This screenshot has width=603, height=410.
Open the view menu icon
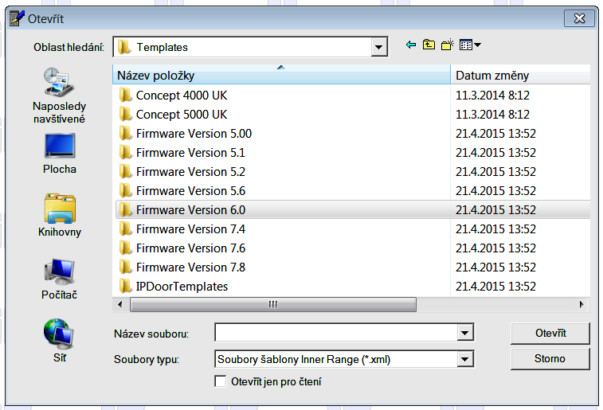click(x=470, y=45)
